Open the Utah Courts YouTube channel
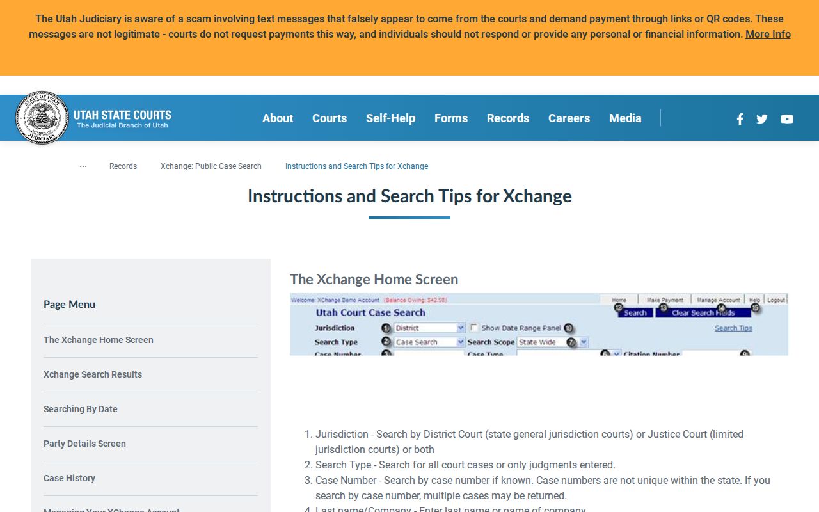The width and height of the screenshot is (819, 512). click(x=787, y=118)
